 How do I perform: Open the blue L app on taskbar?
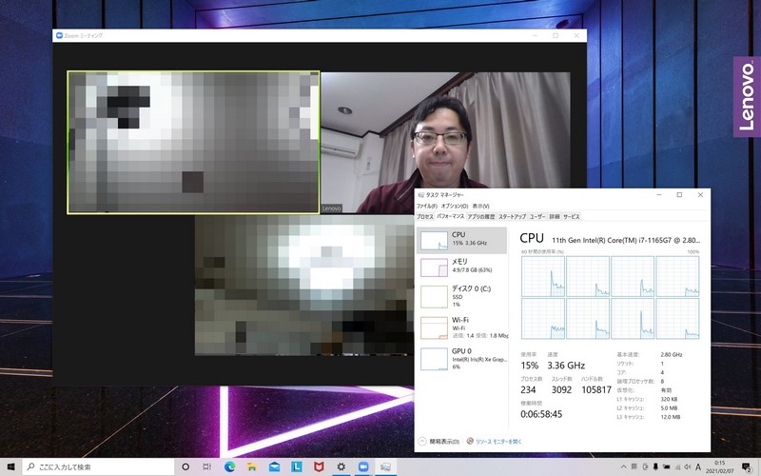(x=297, y=466)
